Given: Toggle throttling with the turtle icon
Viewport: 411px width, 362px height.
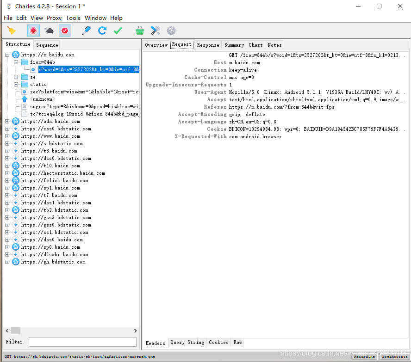Looking at the screenshot, I should [49, 31].
